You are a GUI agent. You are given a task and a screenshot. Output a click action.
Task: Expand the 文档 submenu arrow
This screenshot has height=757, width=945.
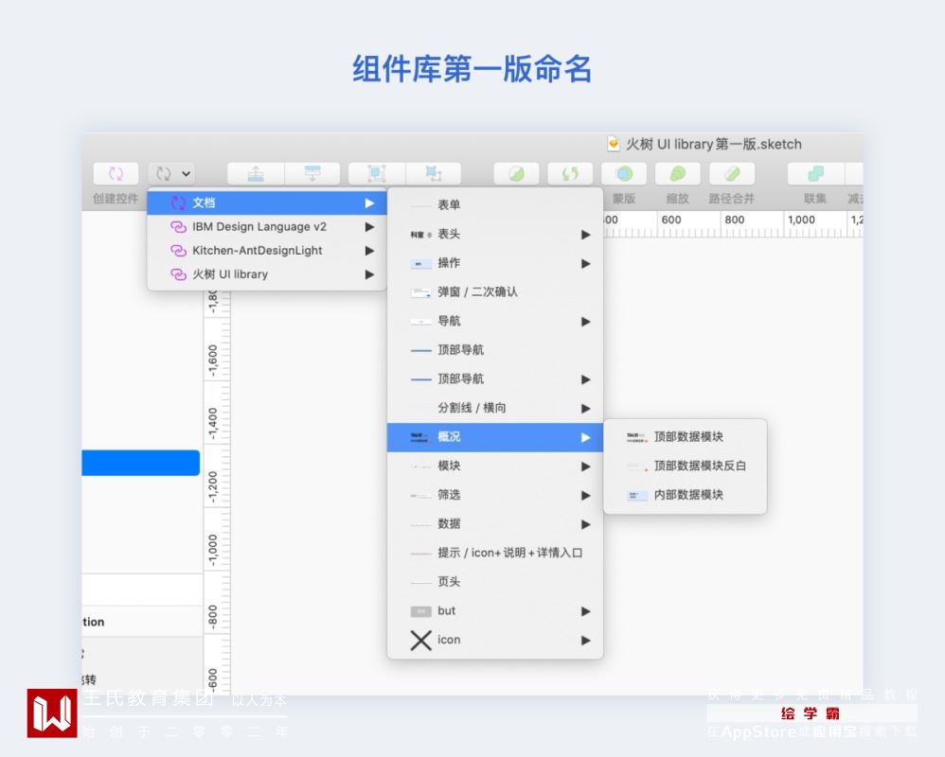pyautogui.click(x=369, y=203)
